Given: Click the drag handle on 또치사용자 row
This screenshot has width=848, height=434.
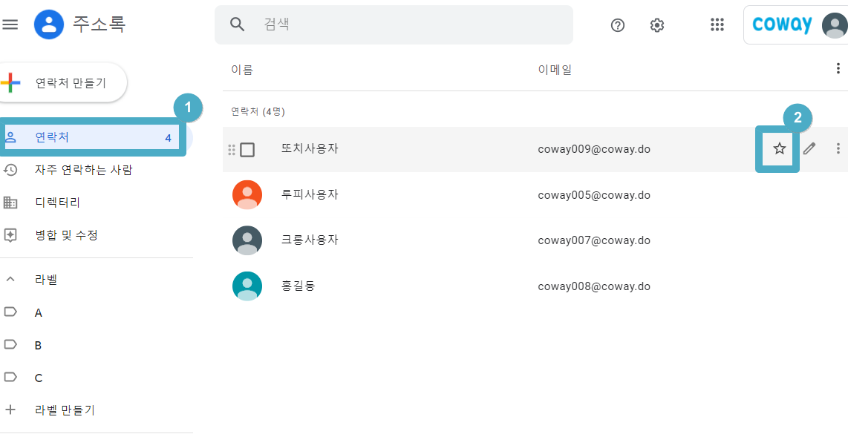Looking at the screenshot, I should click(x=232, y=150).
